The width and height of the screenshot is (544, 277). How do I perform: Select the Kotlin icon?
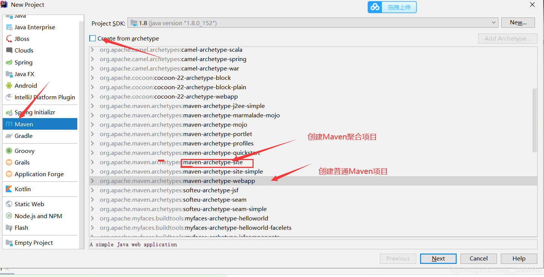click(9, 189)
